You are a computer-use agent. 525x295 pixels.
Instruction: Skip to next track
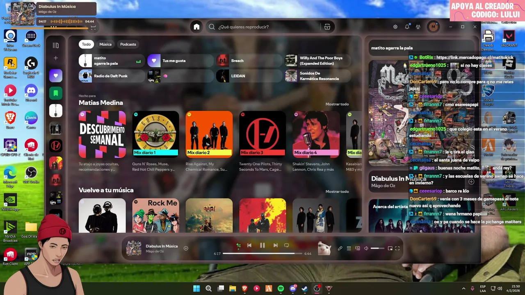point(276,245)
